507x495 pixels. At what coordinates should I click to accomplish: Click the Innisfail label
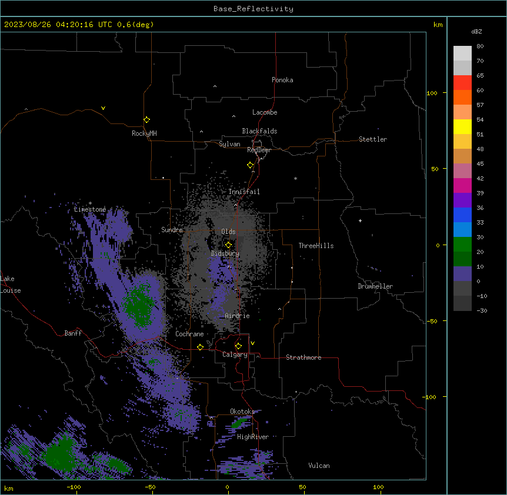coord(244,192)
